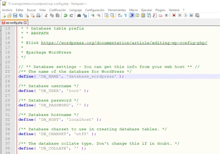Click the New file toolbar icon
This screenshot has width=220, height=154.
(x=4, y=15)
